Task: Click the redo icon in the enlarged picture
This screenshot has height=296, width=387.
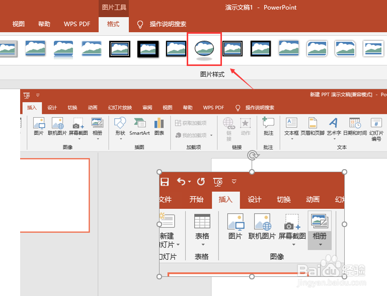Action: coord(201,182)
